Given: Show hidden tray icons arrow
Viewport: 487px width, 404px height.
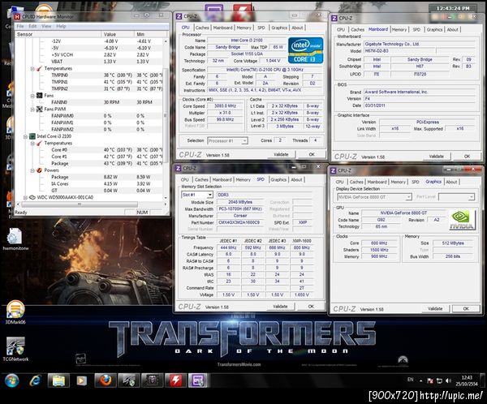Looking at the screenshot, I should click(420, 380).
